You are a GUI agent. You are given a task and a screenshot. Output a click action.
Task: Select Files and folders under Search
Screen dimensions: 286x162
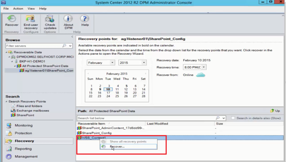(29, 106)
